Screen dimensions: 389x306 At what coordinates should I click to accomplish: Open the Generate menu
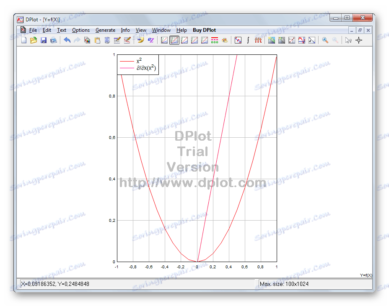point(106,30)
